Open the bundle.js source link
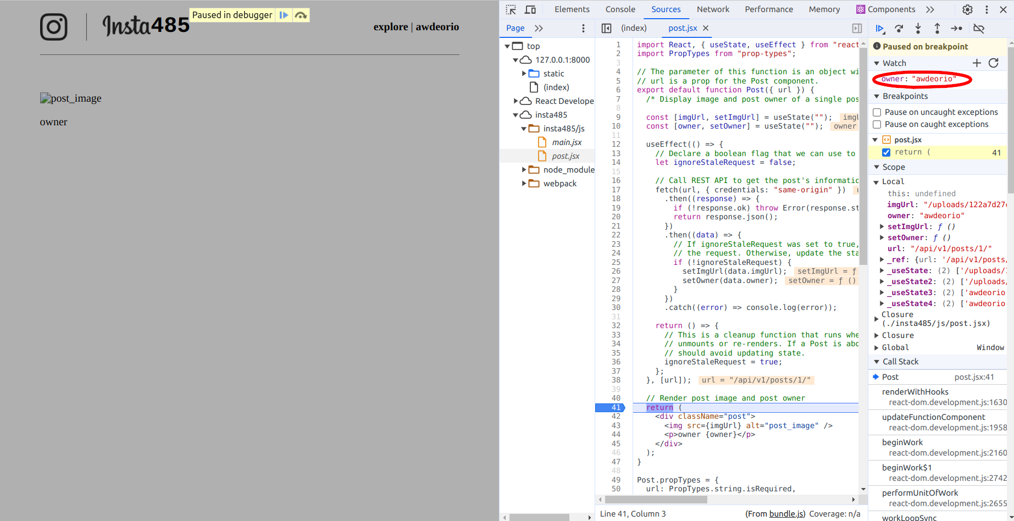This screenshot has height=521, width=1014. pos(786,514)
